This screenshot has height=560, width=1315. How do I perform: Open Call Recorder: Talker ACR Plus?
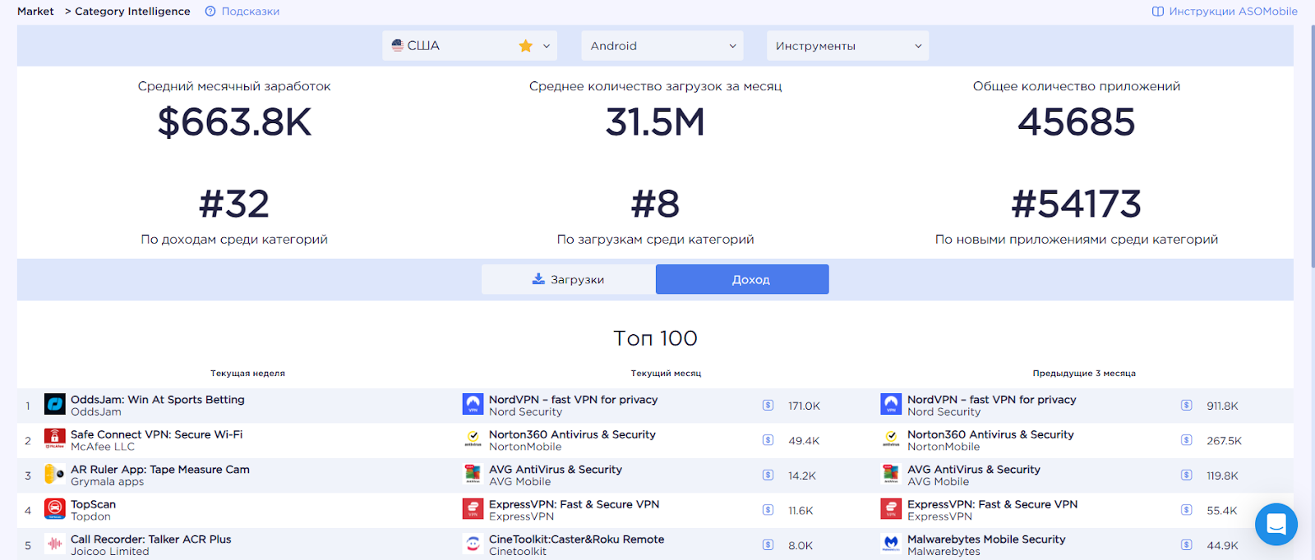pyautogui.click(x=151, y=539)
